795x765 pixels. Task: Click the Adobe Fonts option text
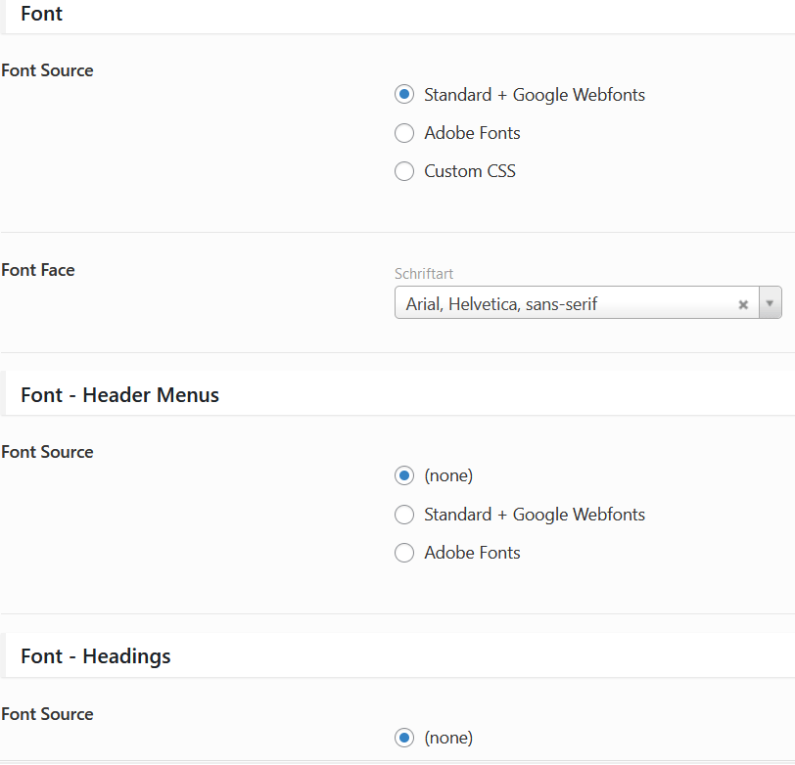(x=472, y=133)
